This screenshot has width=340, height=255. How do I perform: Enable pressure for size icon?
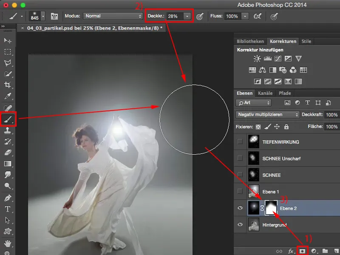(x=274, y=16)
